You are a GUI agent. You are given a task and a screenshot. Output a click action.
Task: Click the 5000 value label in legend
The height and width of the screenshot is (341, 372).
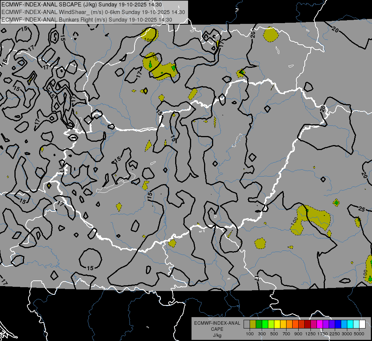pos(359,334)
